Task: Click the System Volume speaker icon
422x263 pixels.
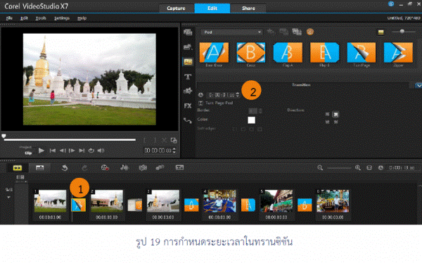Action: pos(101,150)
